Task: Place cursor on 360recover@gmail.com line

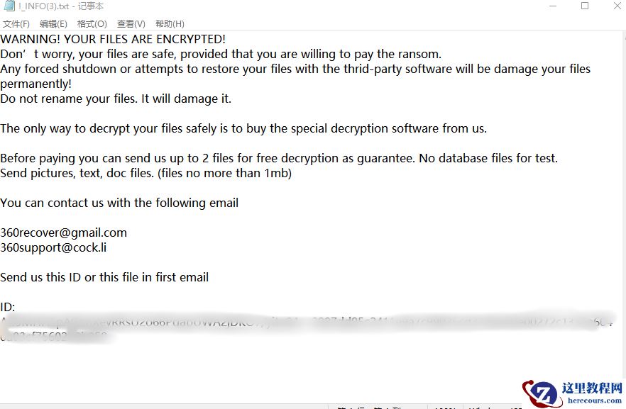Action: click(64, 232)
